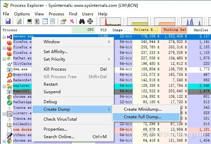Click the red X Kill Process icon

click(72, 21)
